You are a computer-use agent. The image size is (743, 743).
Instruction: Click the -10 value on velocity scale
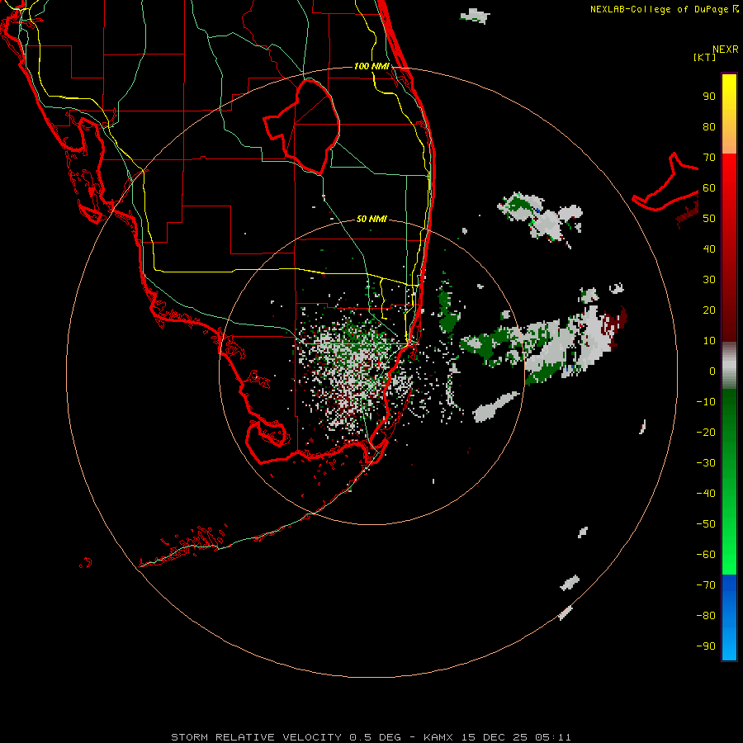[706, 402]
